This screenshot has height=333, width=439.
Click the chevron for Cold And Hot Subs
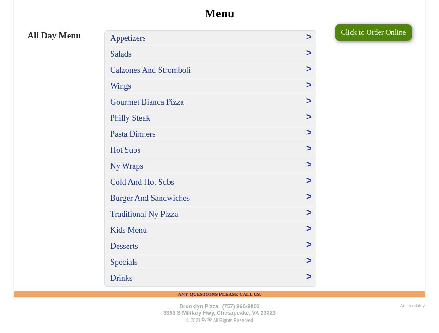(309, 181)
